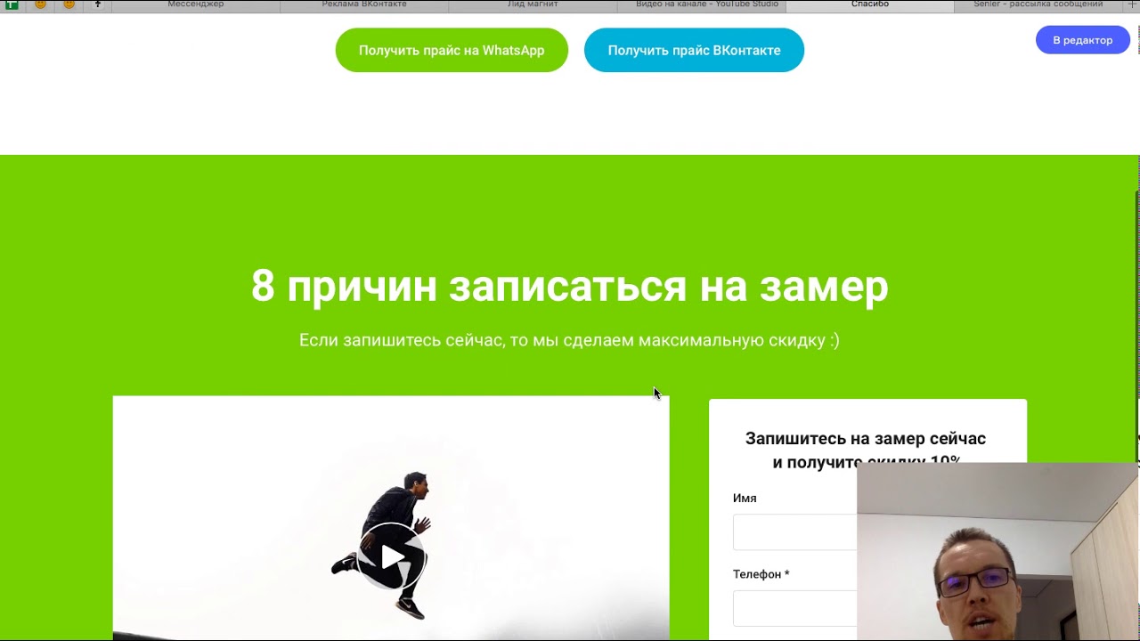1140x641 pixels.
Task: Select the Спасибо tab
Action: (x=869, y=4)
